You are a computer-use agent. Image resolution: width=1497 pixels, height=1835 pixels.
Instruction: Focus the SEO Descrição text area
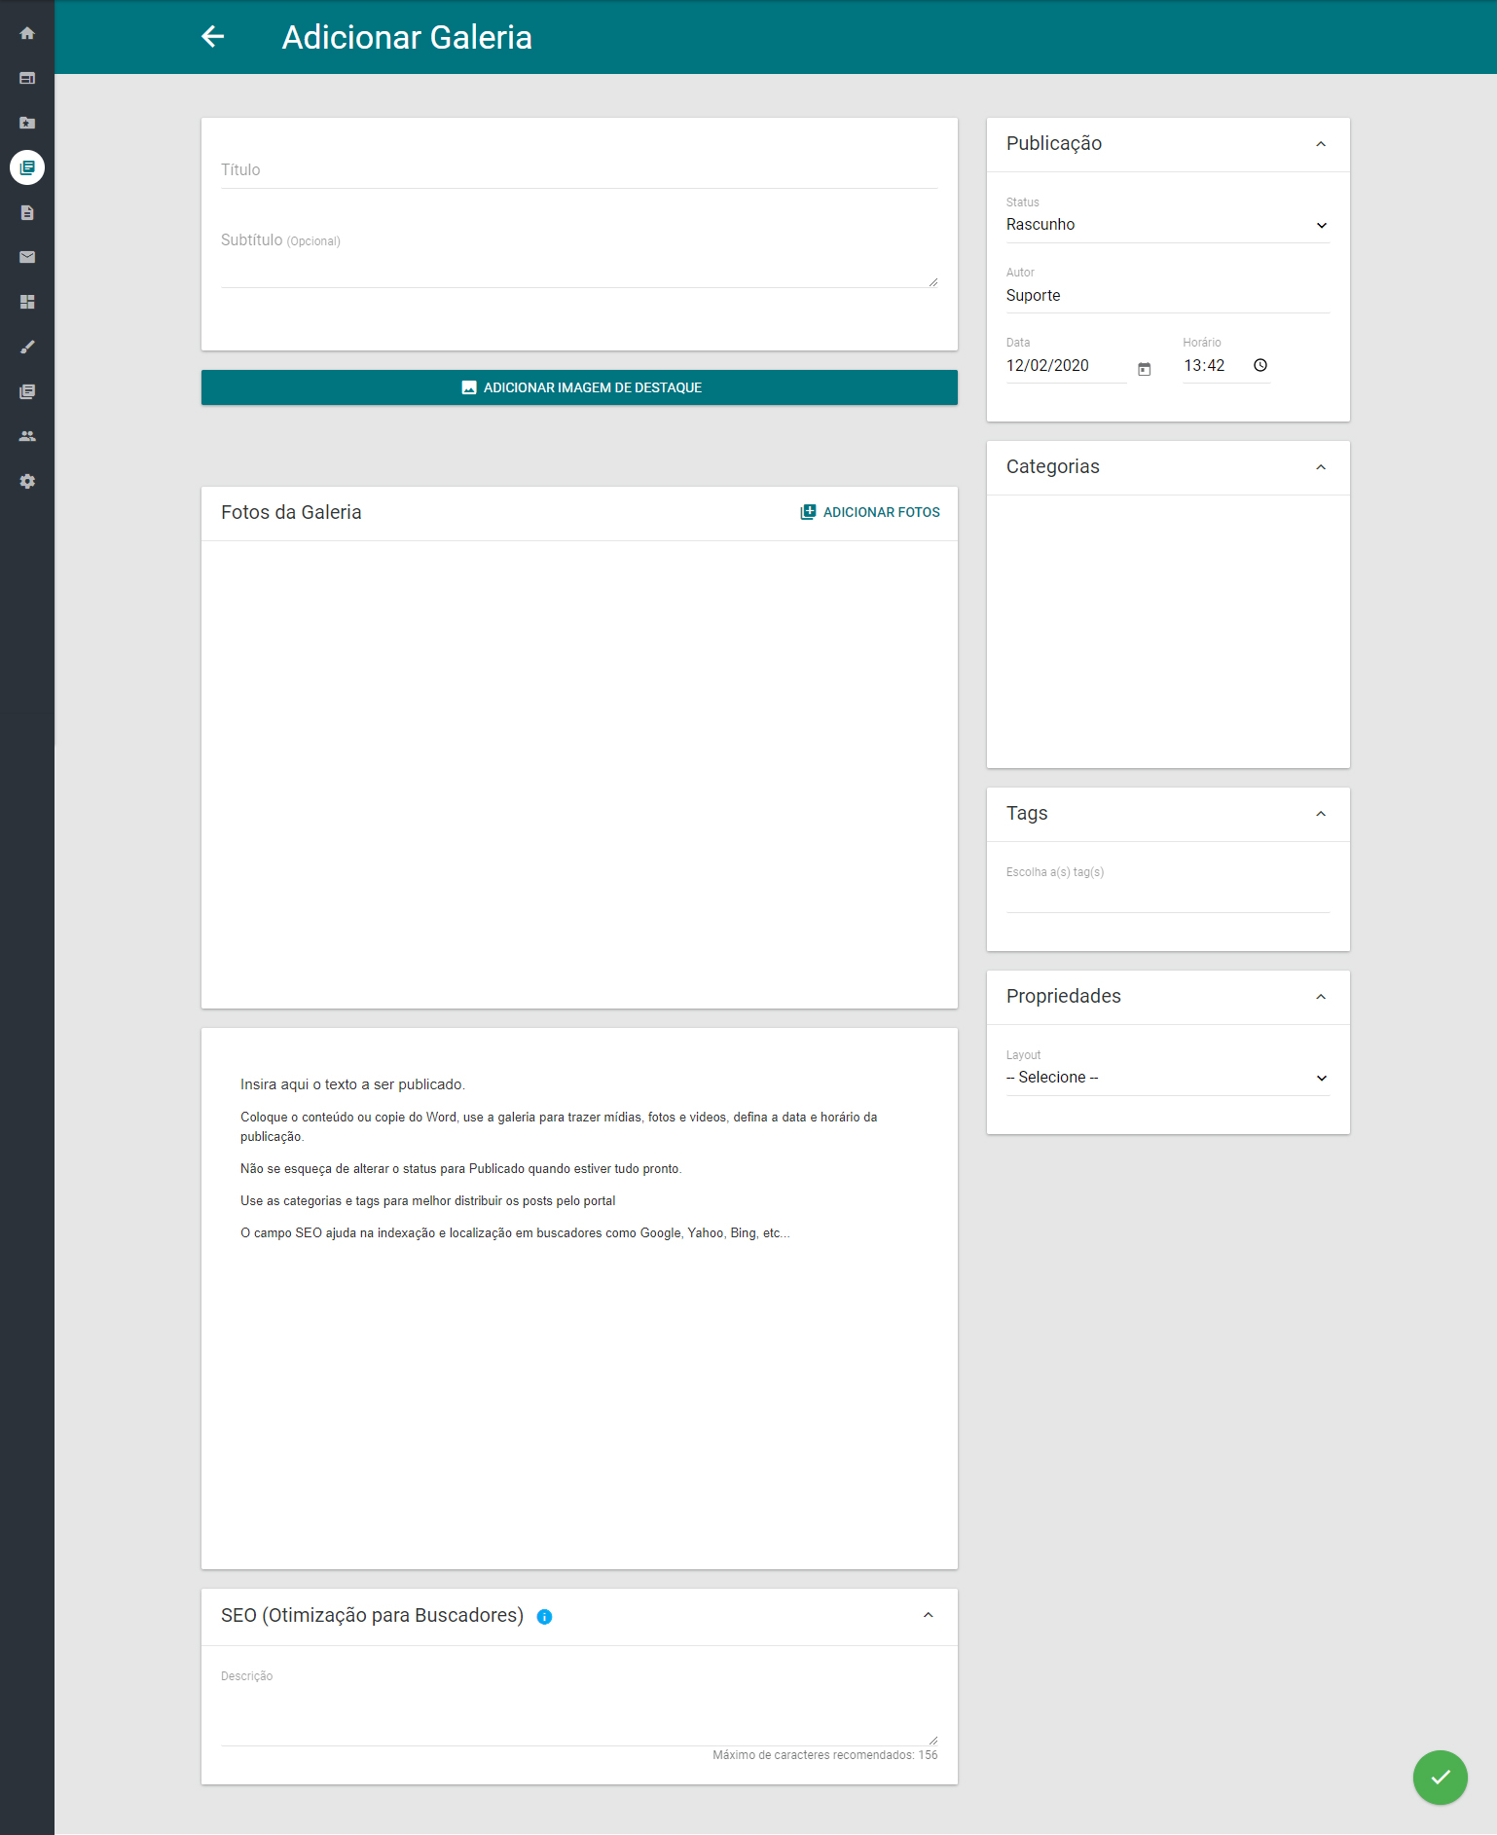pos(579,1716)
